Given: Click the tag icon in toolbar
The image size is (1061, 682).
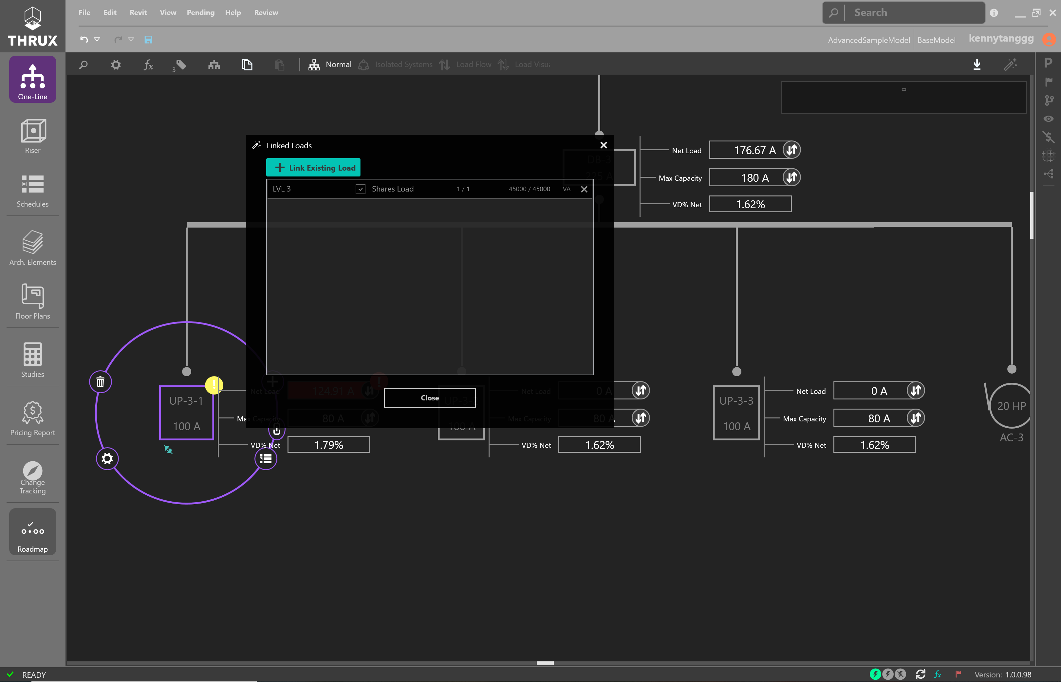Looking at the screenshot, I should coord(181,65).
